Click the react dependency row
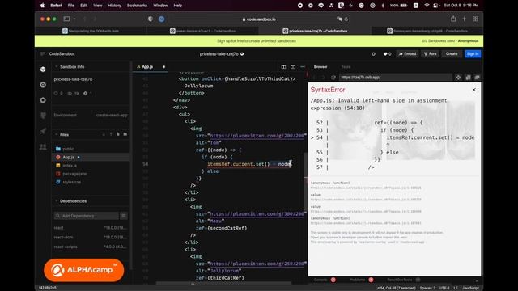This screenshot has width=518, height=291. coord(90,228)
